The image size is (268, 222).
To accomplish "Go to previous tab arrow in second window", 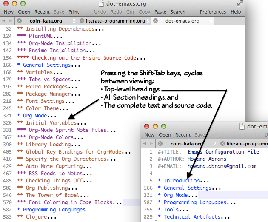I will [x=145, y=144].
